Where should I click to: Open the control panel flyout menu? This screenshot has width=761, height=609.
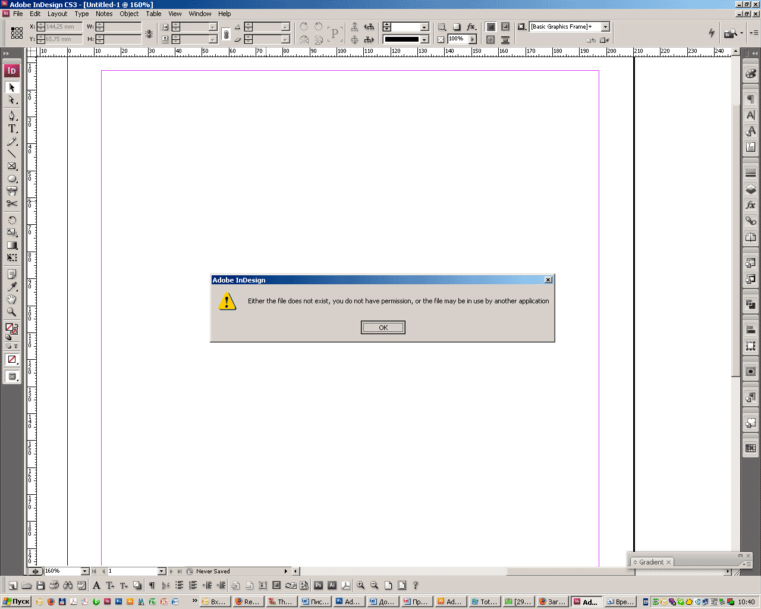[753, 33]
